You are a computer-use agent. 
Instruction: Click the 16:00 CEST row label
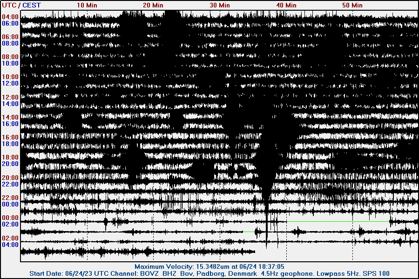pyautogui.click(x=10, y=124)
